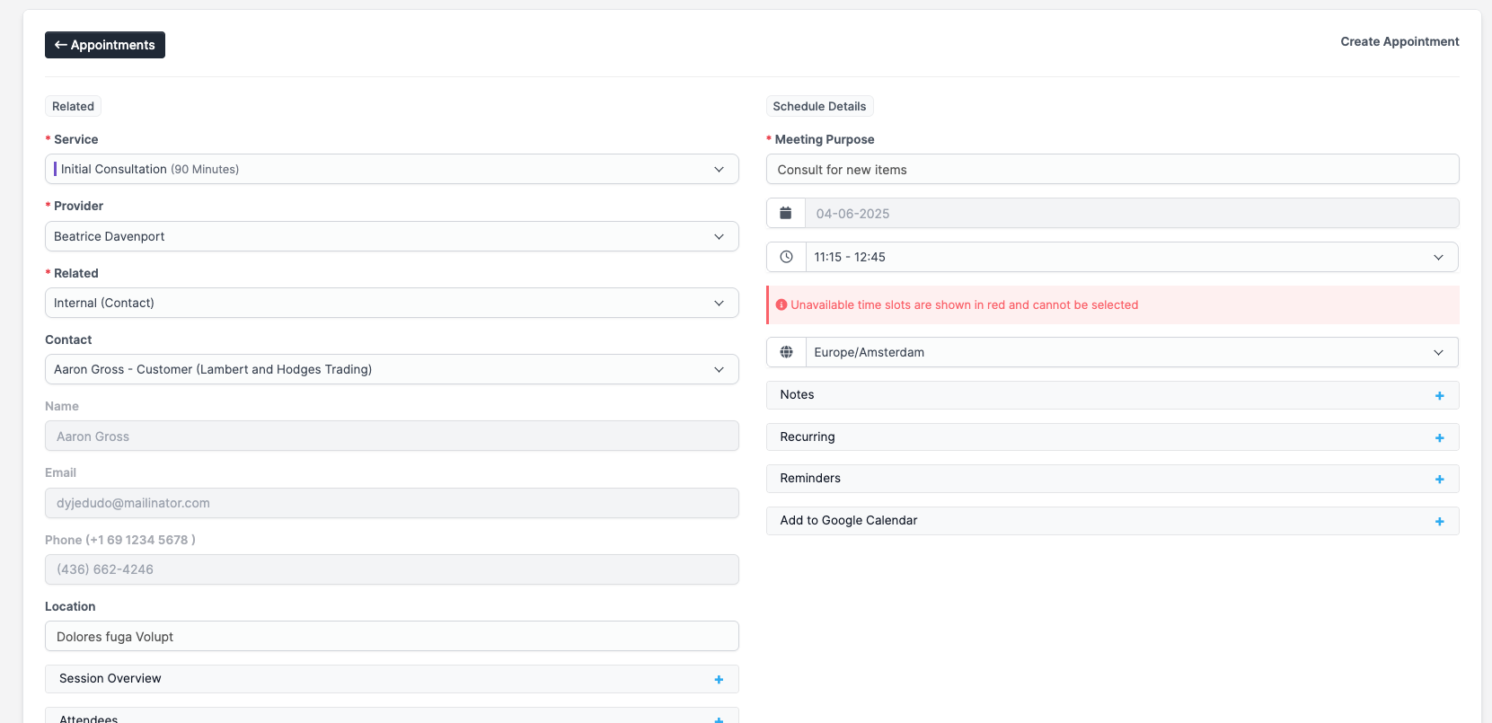The width and height of the screenshot is (1492, 723).
Task: Click the clock icon beside time slot
Action: pyautogui.click(x=786, y=257)
